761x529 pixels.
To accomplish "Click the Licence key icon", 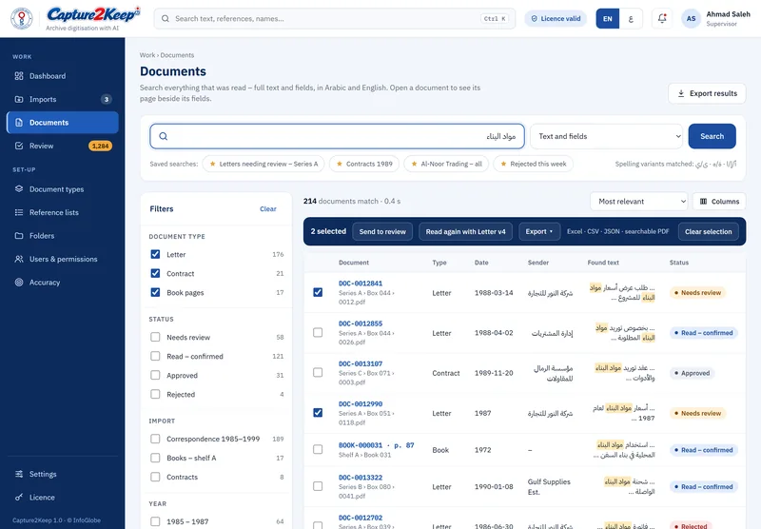I will pos(19,497).
